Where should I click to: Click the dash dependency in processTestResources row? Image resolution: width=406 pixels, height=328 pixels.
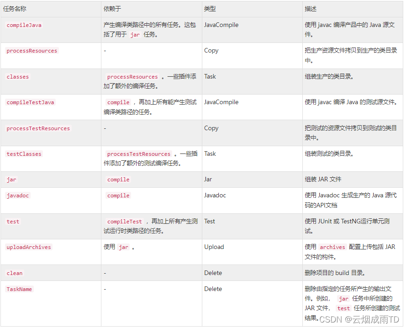[105, 128]
